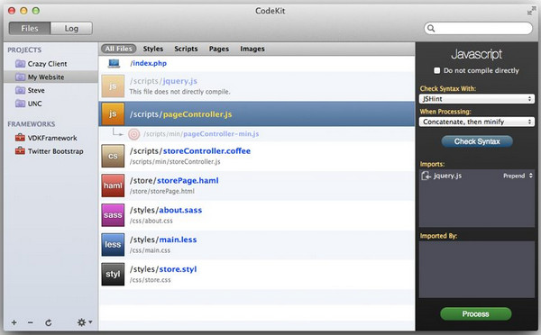Select the /store/storePage.haml file name
Image resolution: width=541 pixels, height=335 pixels.
[x=174, y=181]
